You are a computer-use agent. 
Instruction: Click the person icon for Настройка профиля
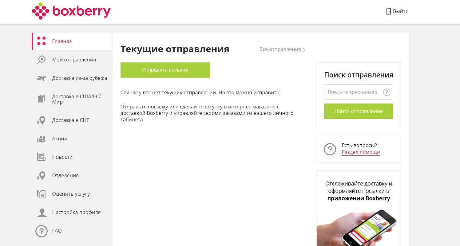[x=42, y=213]
